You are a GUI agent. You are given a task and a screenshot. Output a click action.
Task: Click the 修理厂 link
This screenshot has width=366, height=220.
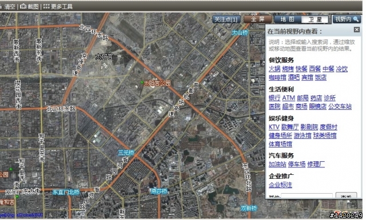click(x=316, y=164)
